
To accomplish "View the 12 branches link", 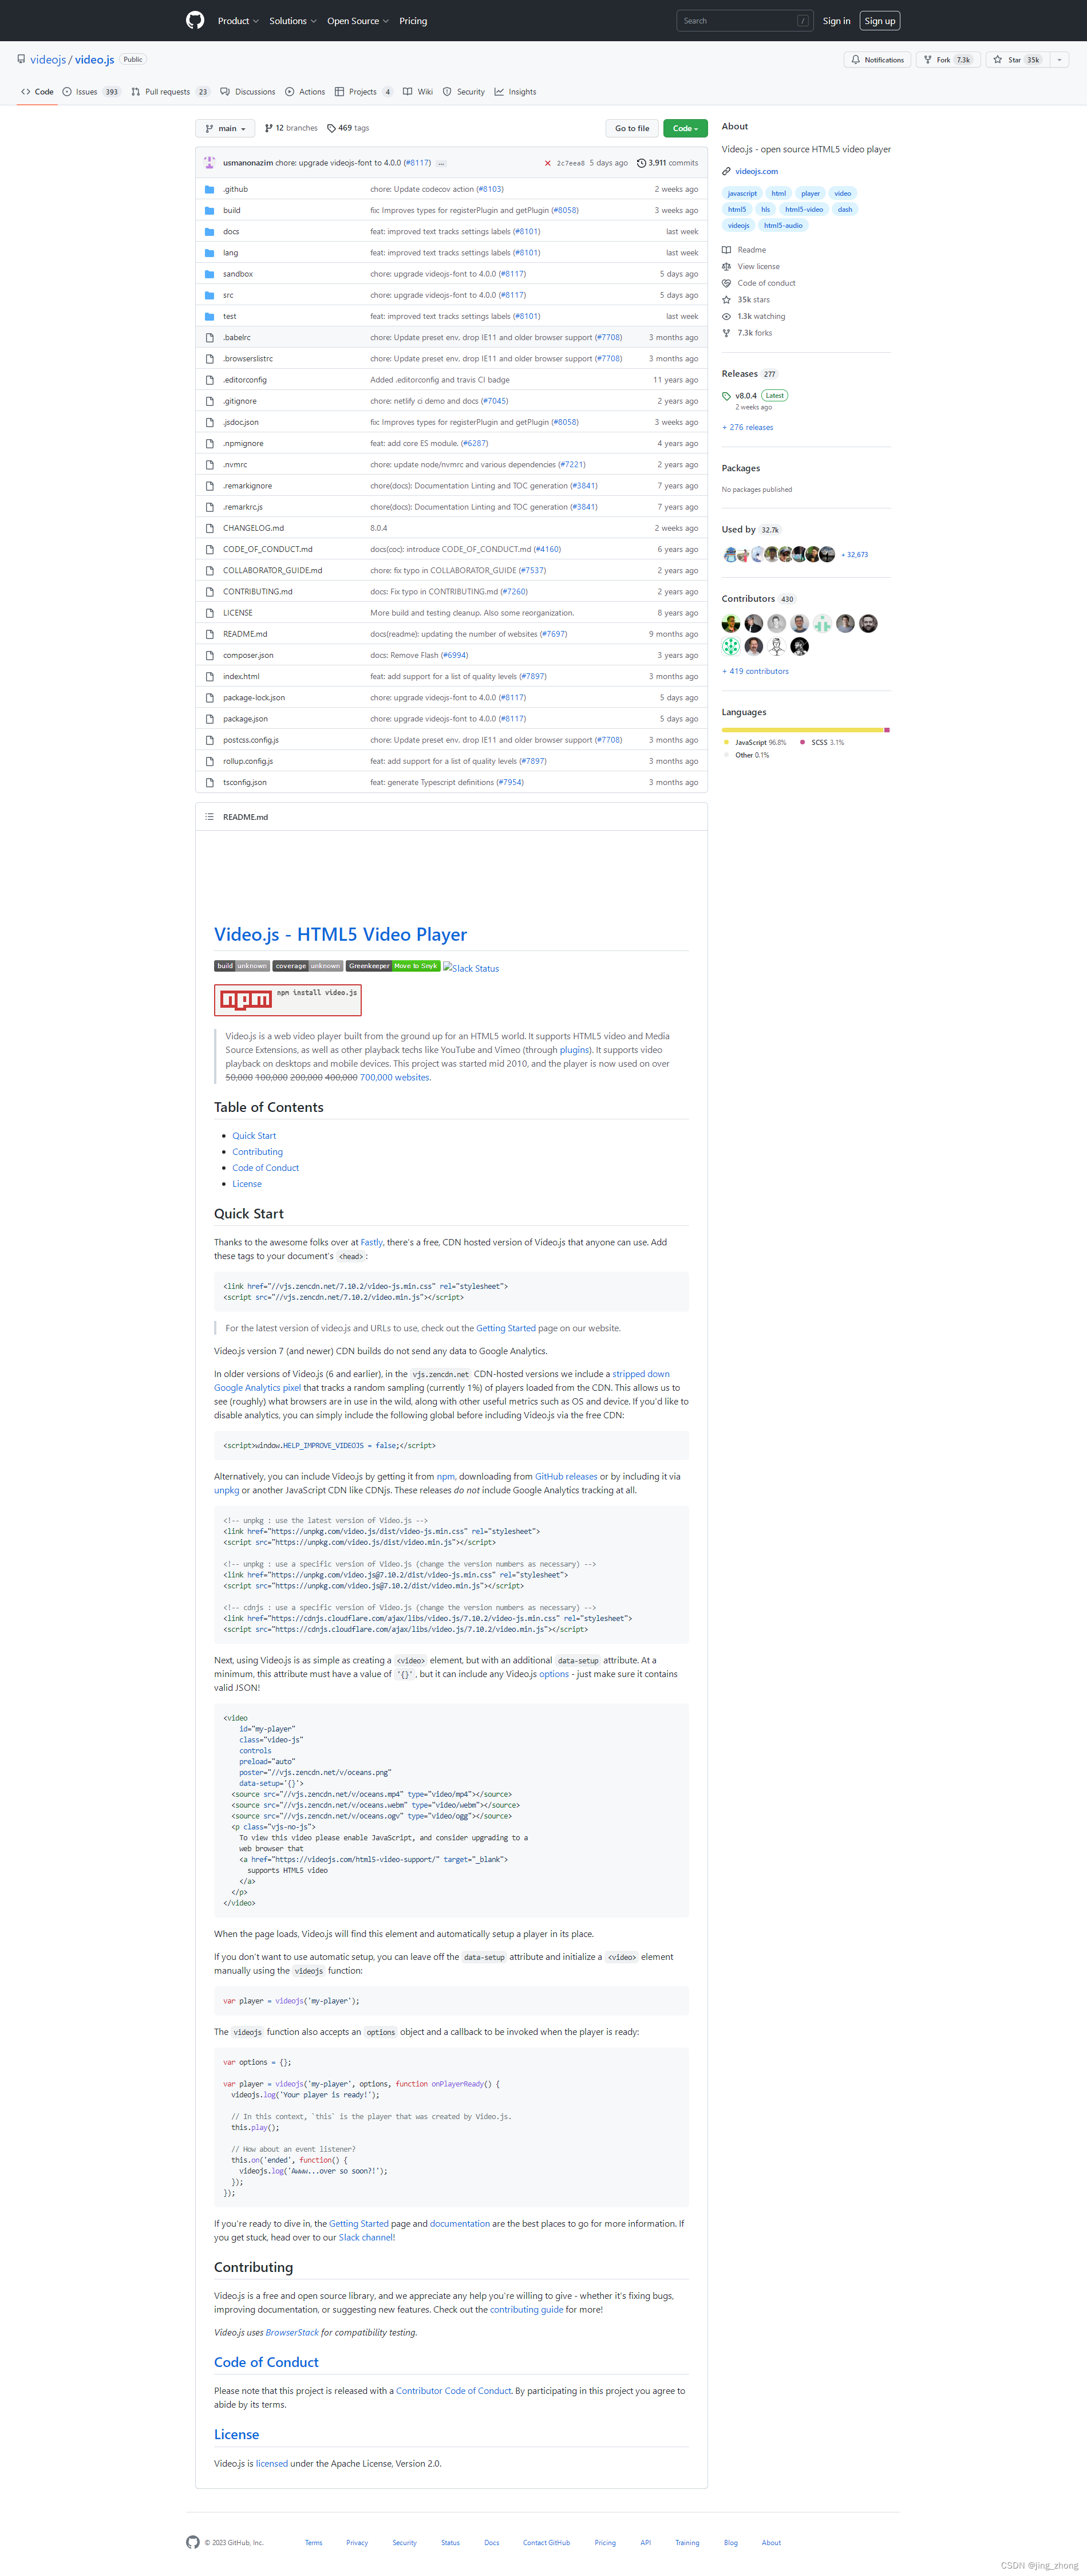I will pos(291,128).
